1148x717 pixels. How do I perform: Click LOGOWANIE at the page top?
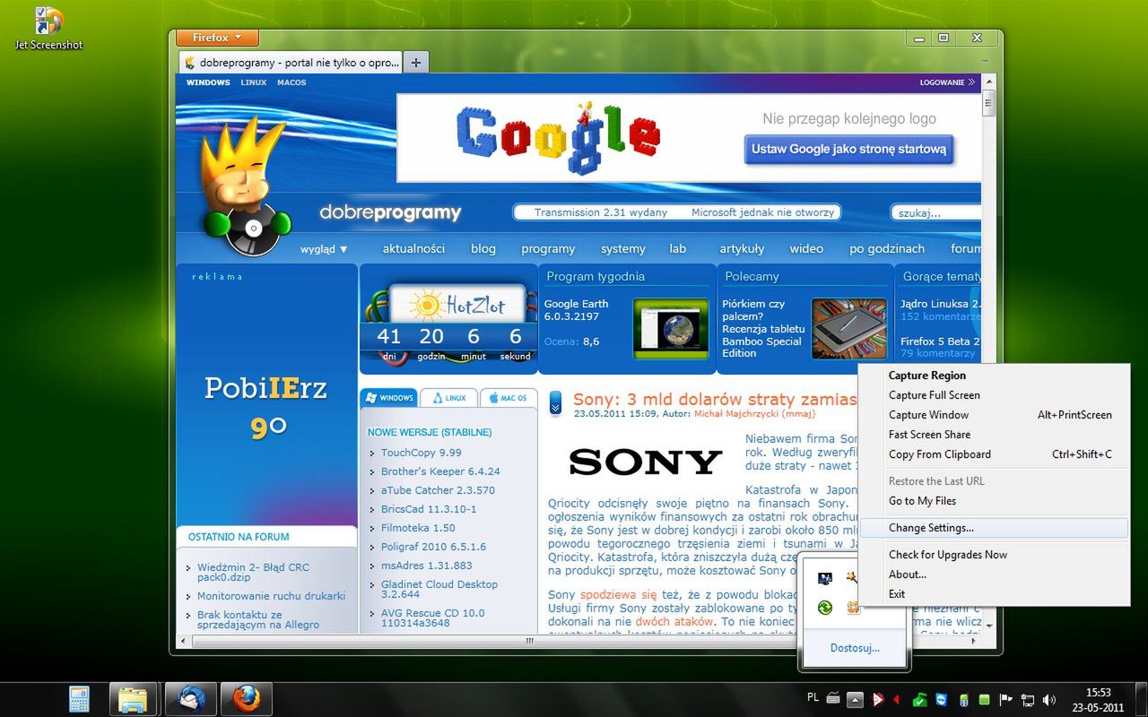coord(947,82)
